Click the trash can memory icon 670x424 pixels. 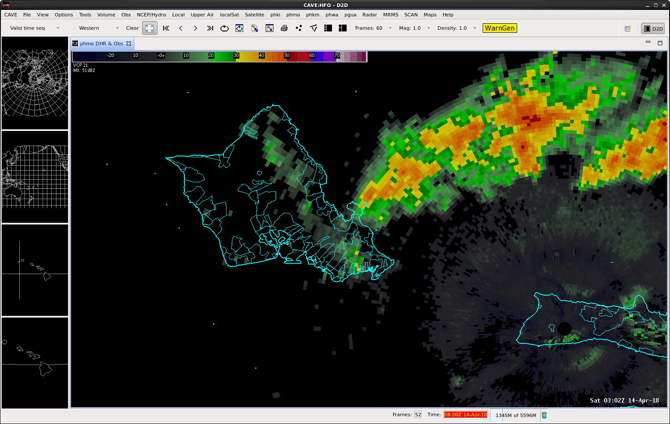pyautogui.click(x=544, y=415)
